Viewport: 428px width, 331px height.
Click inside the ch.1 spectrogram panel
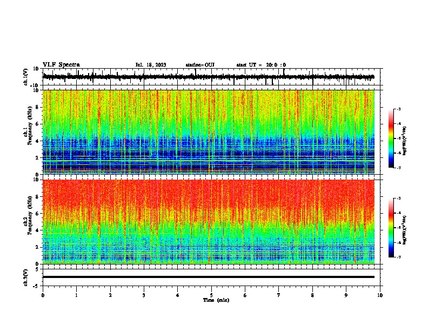click(209, 132)
